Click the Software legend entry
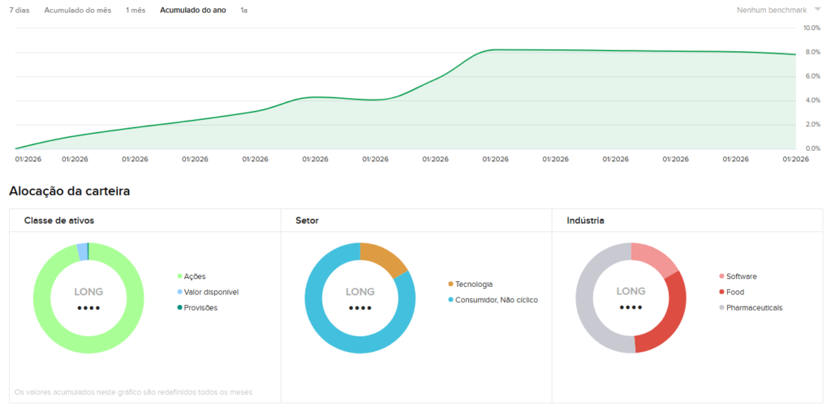 point(740,276)
